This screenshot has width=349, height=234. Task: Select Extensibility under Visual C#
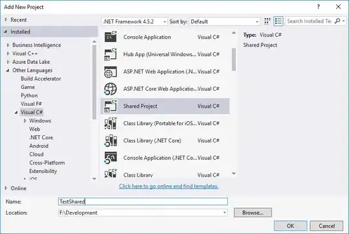(x=43, y=171)
